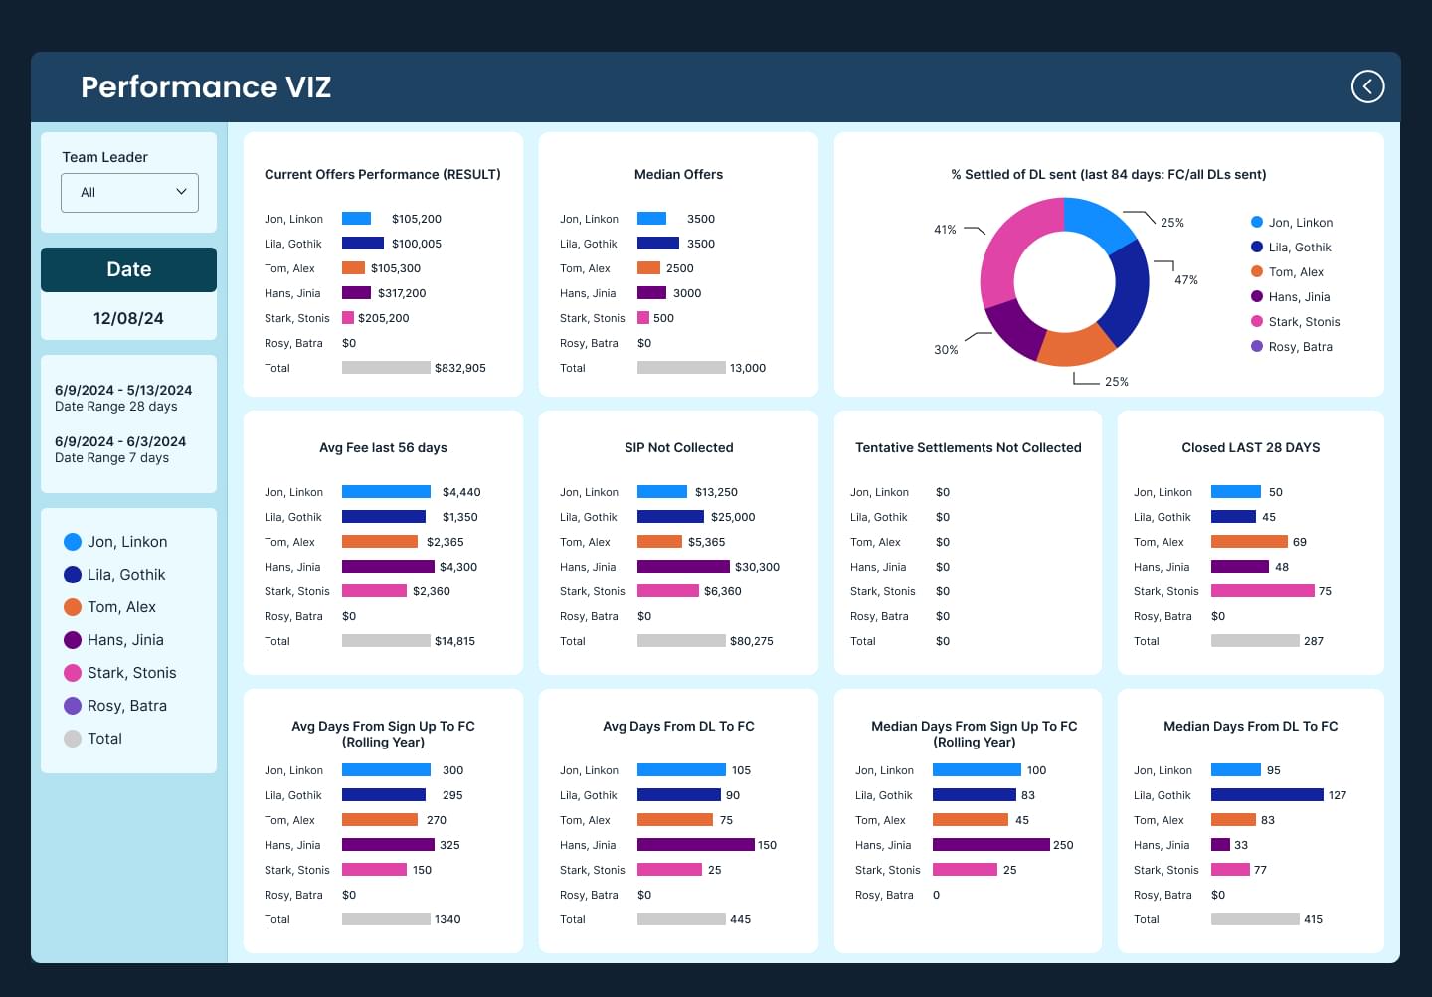Click the Date header button
Screen dimensions: 1432x997
[x=128, y=269]
